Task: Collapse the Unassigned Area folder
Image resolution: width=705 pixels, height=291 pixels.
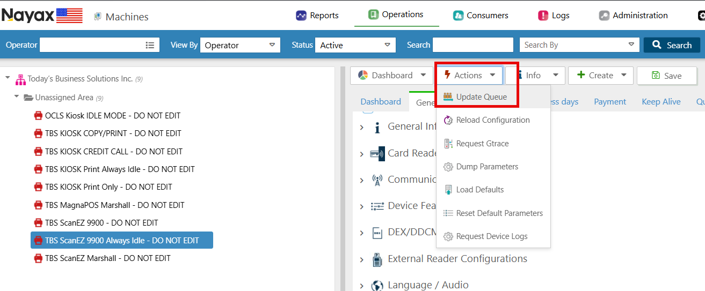Action: point(17,97)
